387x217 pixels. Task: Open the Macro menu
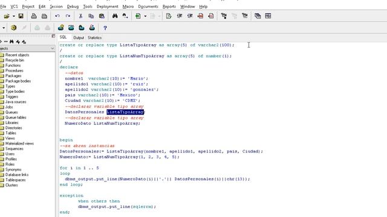(x=128, y=7)
